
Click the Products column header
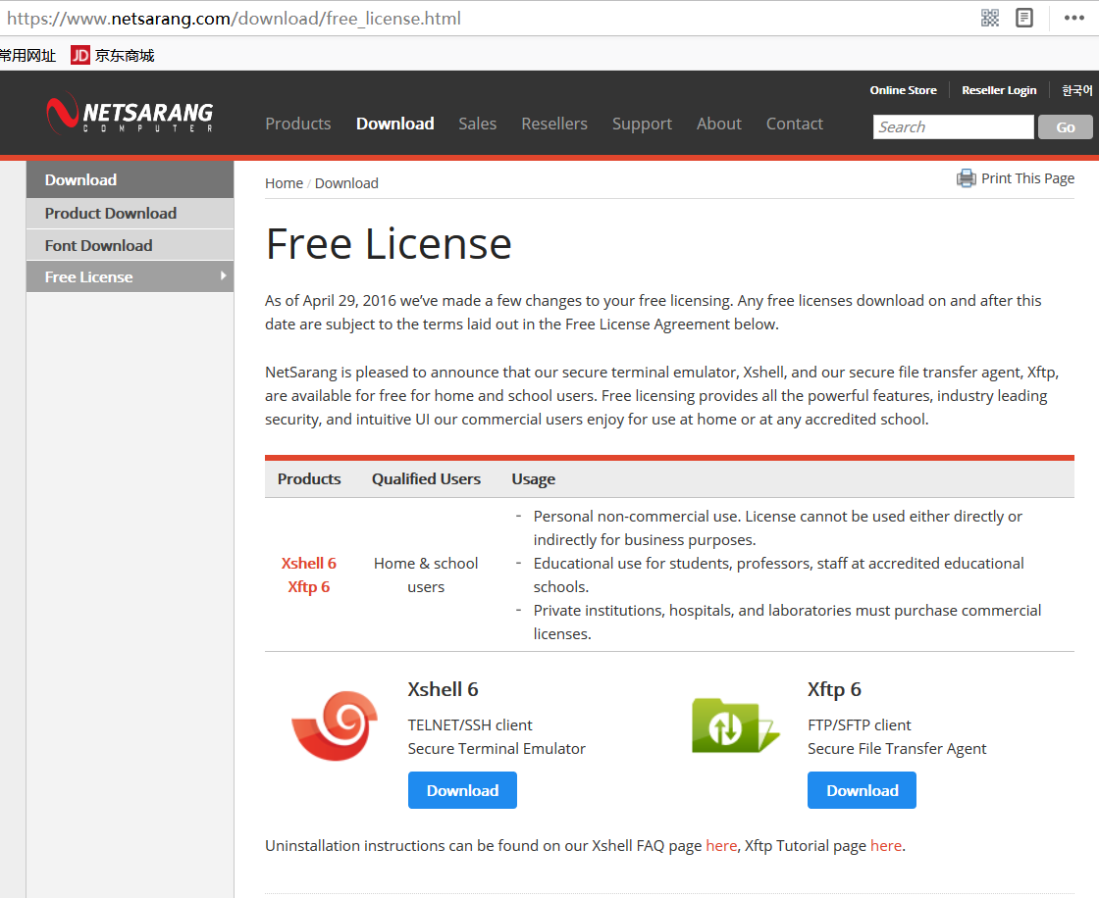pos(309,479)
